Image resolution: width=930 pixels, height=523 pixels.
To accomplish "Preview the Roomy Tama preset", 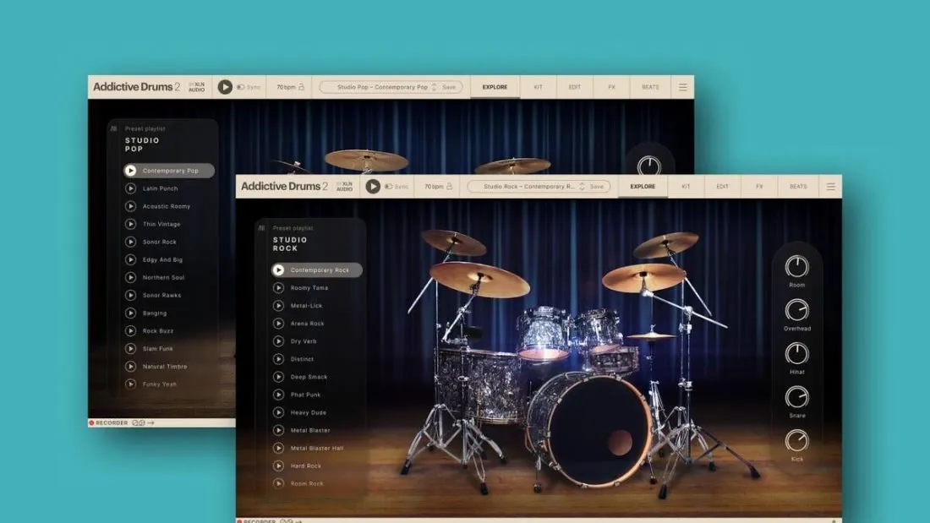I will point(278,287).
